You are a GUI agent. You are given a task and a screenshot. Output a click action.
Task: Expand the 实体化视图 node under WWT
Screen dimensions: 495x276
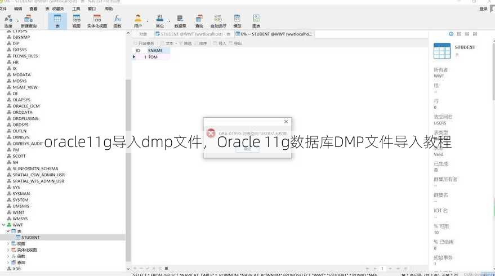(8, 250)
